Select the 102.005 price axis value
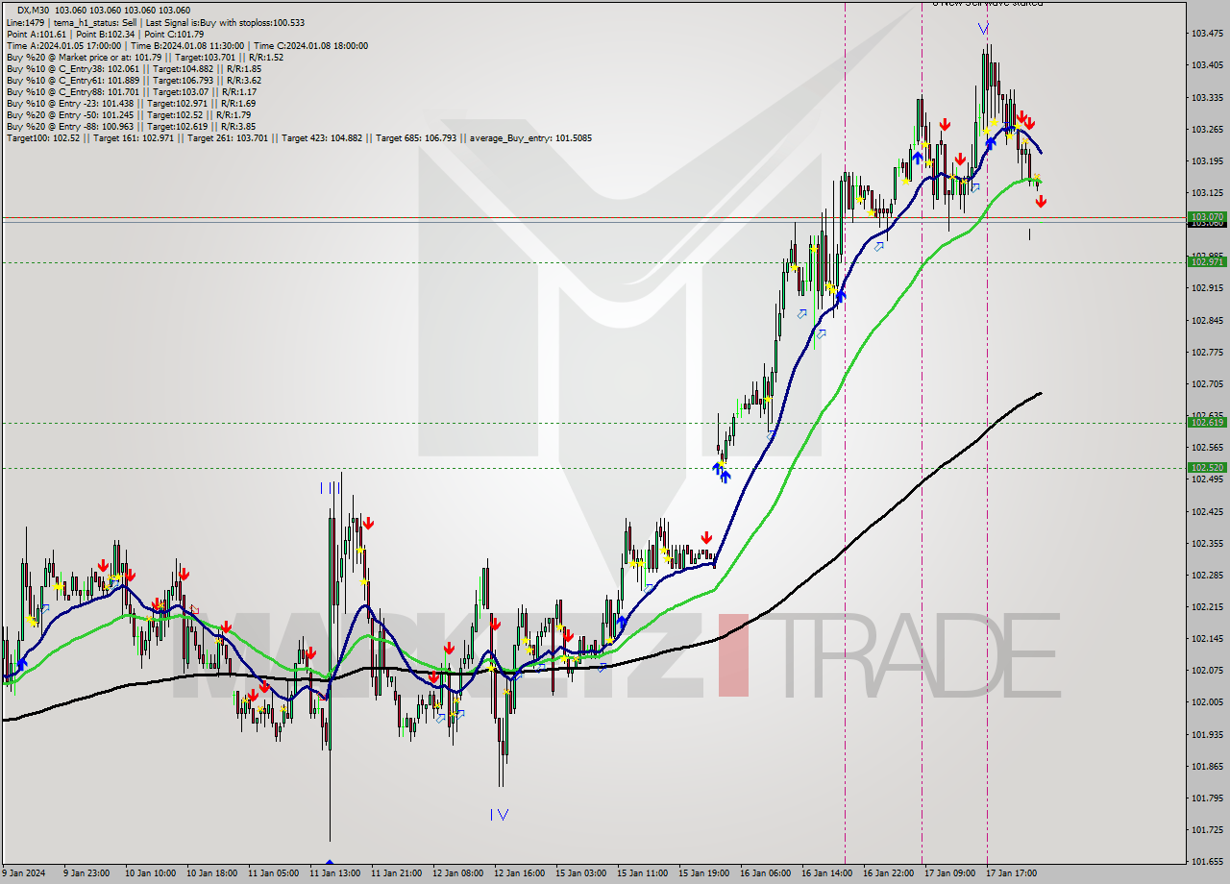This screenshot has width=1230, height=884. pyautogui.click(x=1207, y=701)
